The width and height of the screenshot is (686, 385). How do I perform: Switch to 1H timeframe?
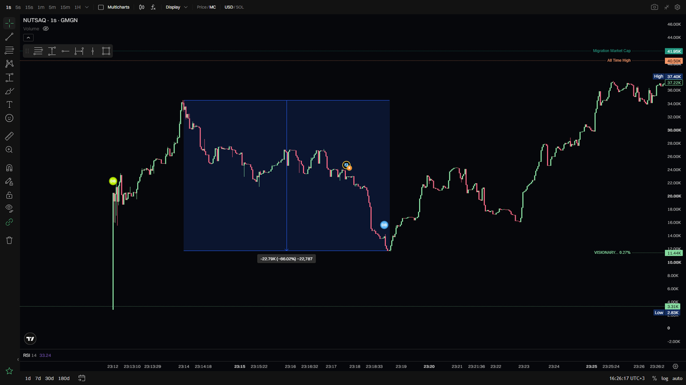tap(77, 7)
